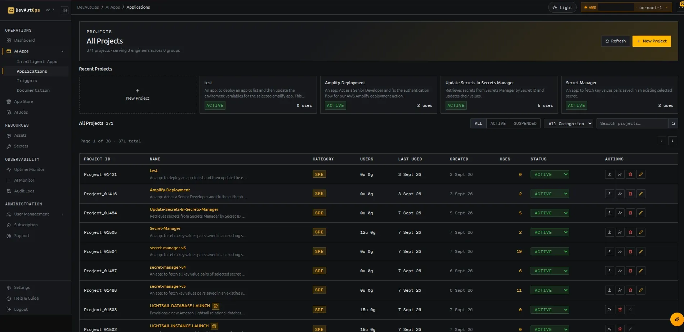Open status dropdown for secret-manager-v6
The height and width of the screenshot is (332, 684).
tap(550, 252)
